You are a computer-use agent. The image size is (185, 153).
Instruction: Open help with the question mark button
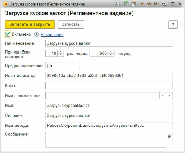click(x=173, y=25)
